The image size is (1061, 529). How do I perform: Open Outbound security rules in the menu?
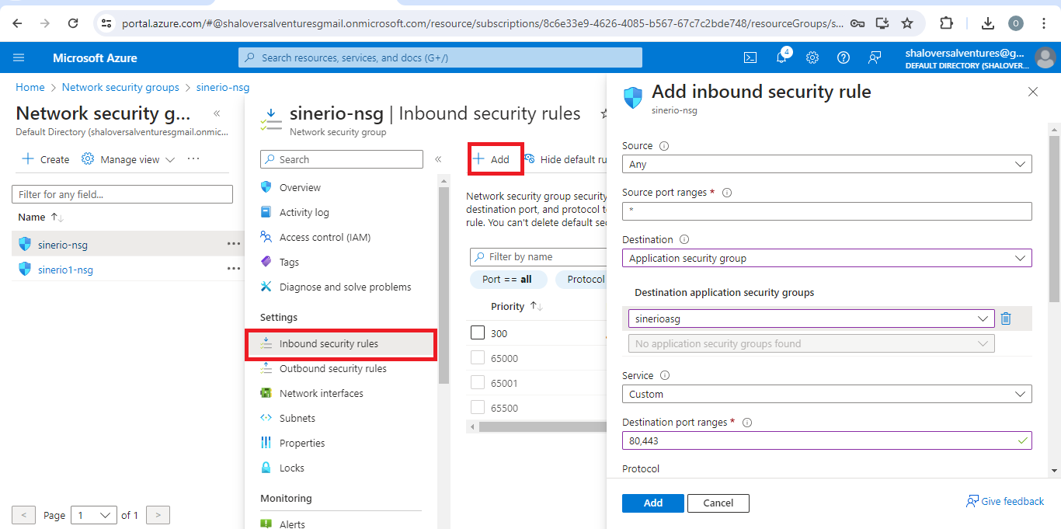[x=332, y=369]
